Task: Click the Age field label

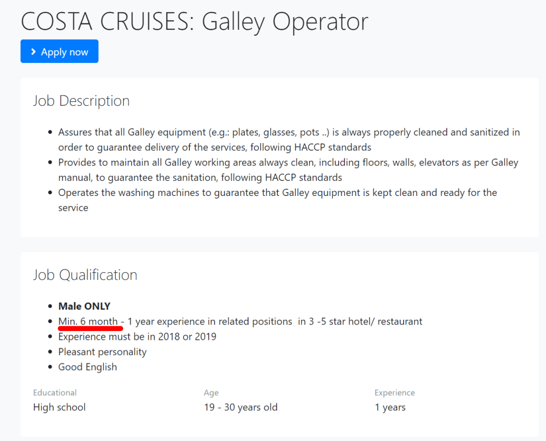Action: (211, 392)
